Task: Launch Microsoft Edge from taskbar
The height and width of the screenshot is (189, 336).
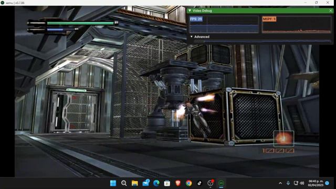Action: [156, 183]
